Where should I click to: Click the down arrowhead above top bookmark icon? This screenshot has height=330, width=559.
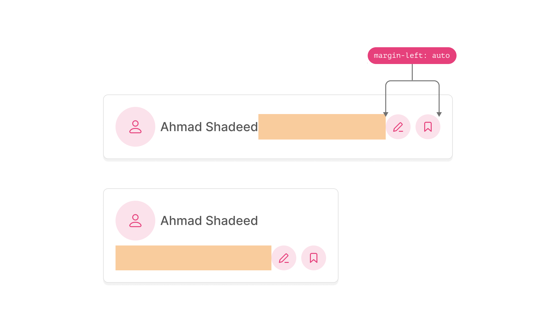pyautogui.click(x=439, y=114)
